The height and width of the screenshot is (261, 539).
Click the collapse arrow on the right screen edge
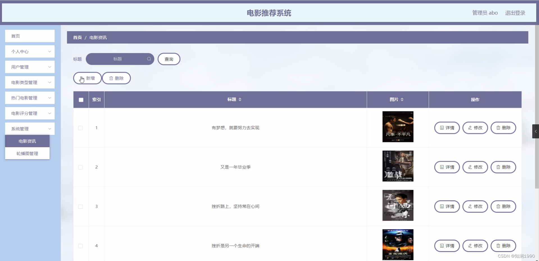(536, 131)
